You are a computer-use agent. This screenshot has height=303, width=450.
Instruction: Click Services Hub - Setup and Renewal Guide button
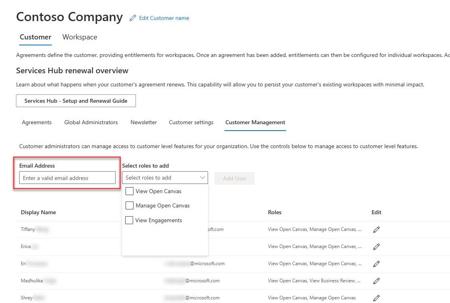(76, 101)
